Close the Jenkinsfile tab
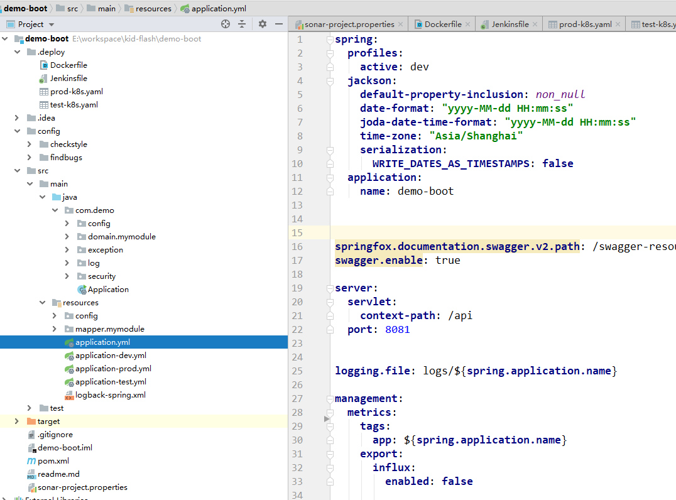Image resolution: width=676 pixels, height=500 pixels. tap(535, 24)
